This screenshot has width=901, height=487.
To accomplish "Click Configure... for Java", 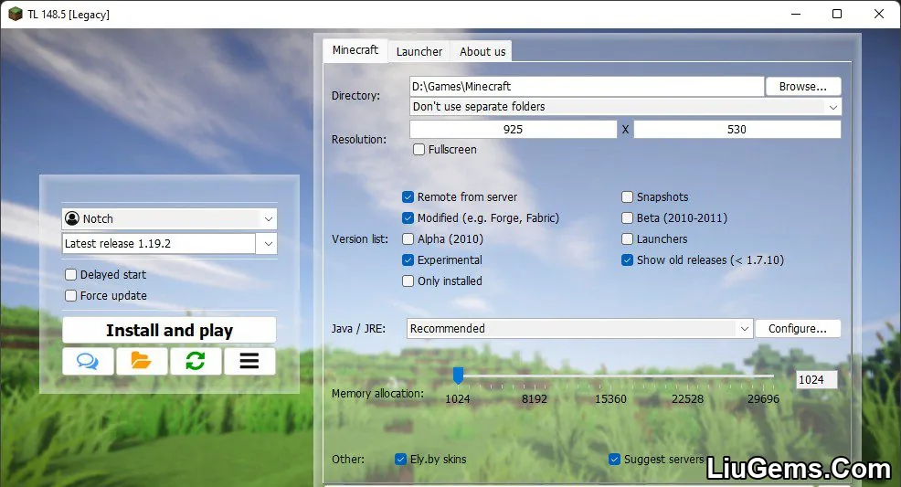I will tap(798, 329).
